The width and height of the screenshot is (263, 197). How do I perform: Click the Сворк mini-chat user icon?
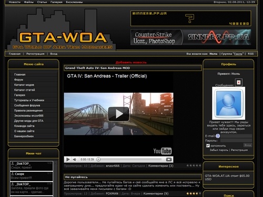coord(13,174)
